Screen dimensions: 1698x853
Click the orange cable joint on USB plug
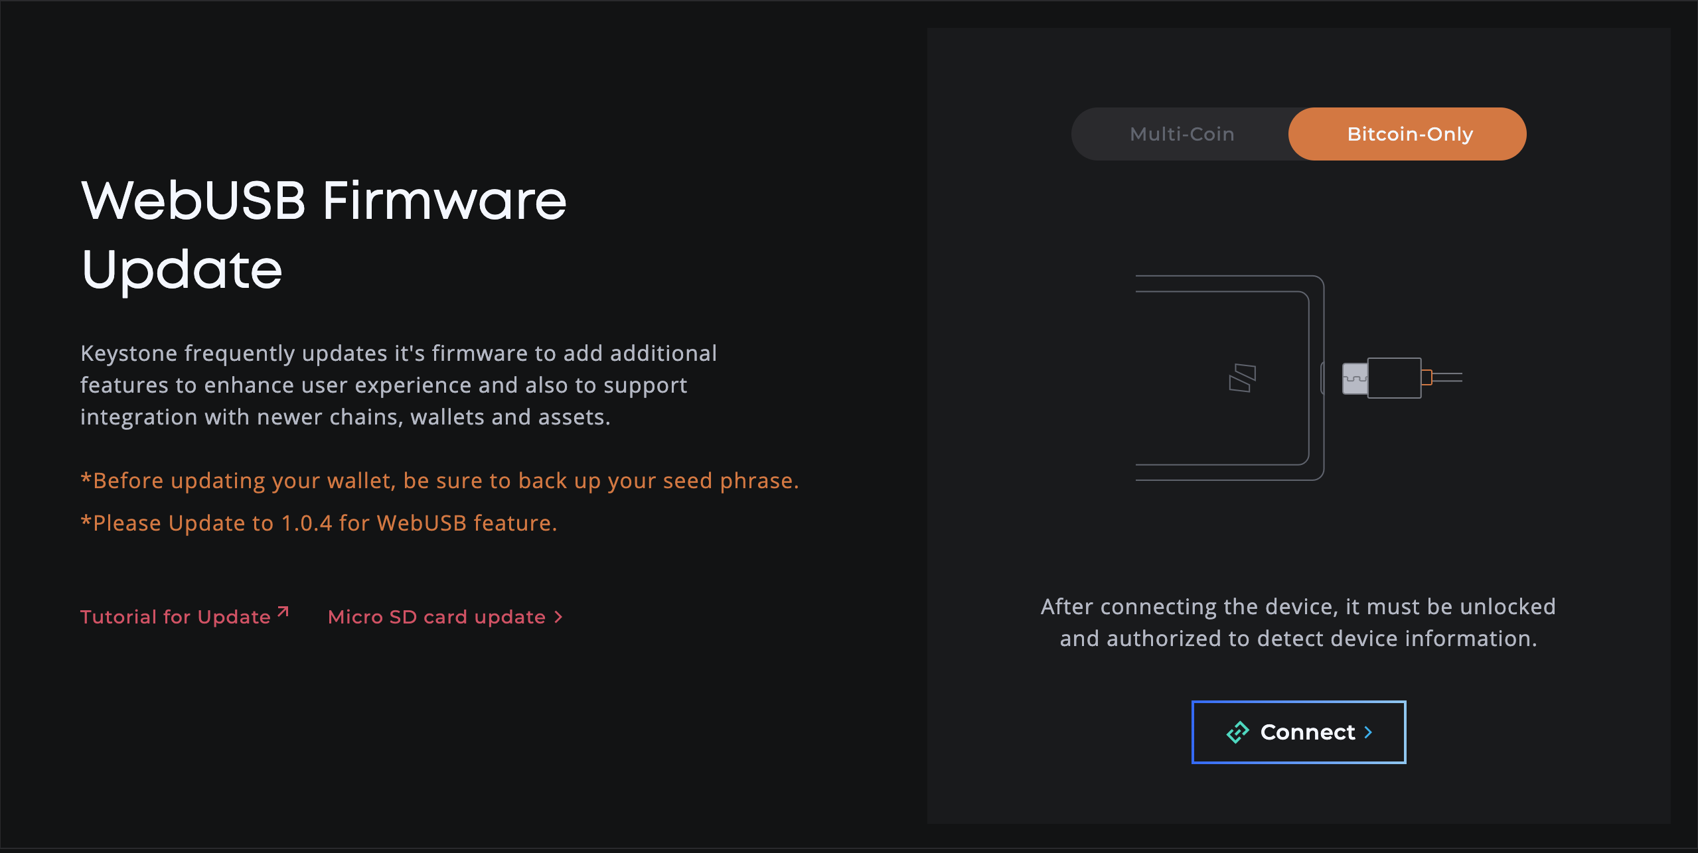tap(1427, 378)
